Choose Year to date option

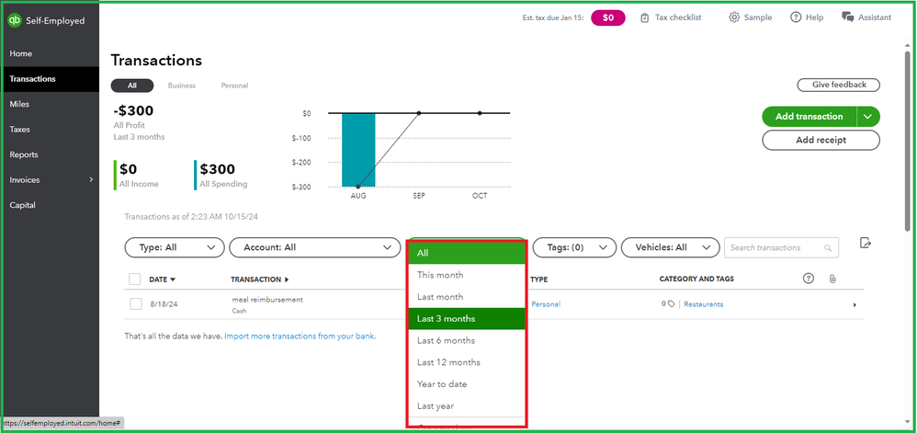pyautogui.click(x=466, y=384)
